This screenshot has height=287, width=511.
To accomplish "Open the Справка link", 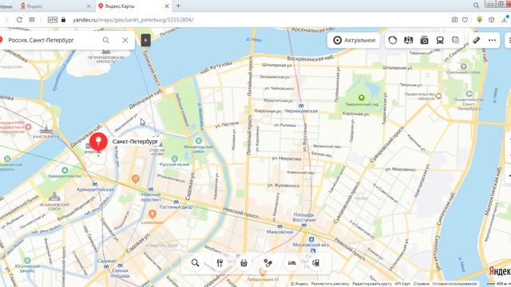I will coord(422,284).
